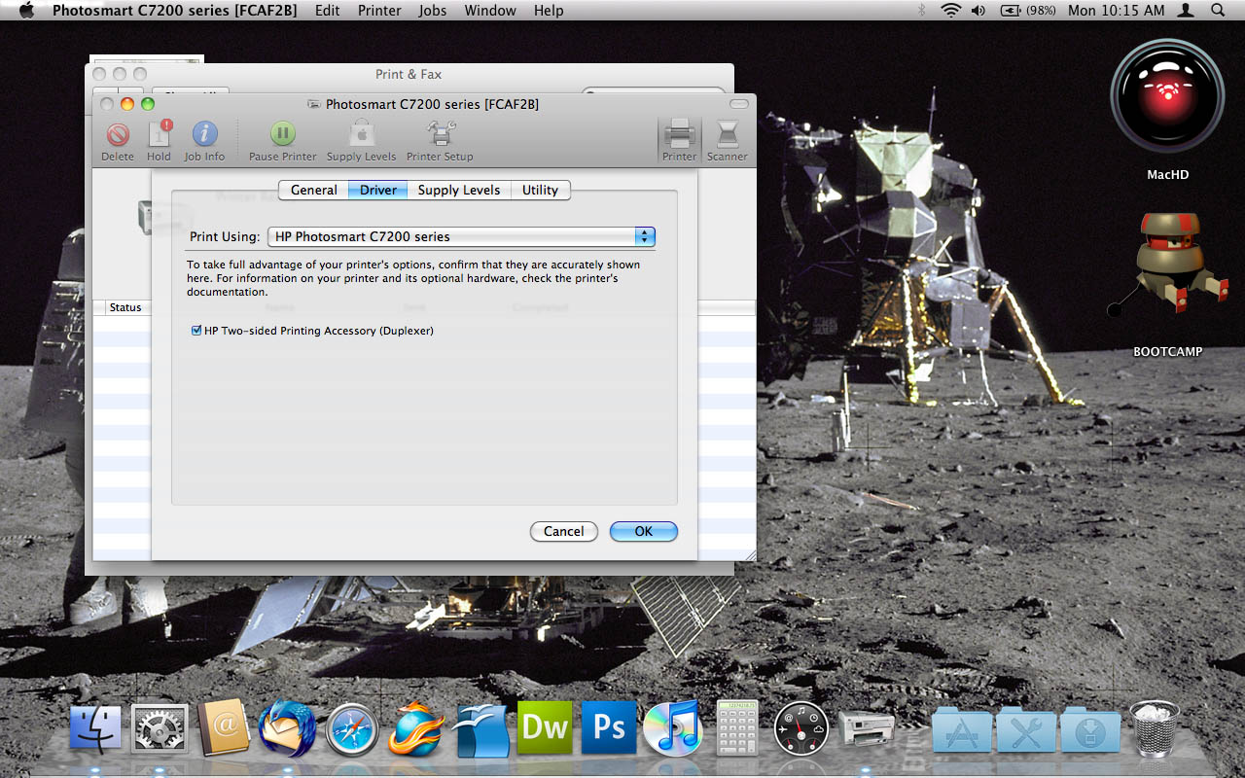Open the Applications folder in the dock
Screen dimensions: 1245x778
[x=962, y=729]
